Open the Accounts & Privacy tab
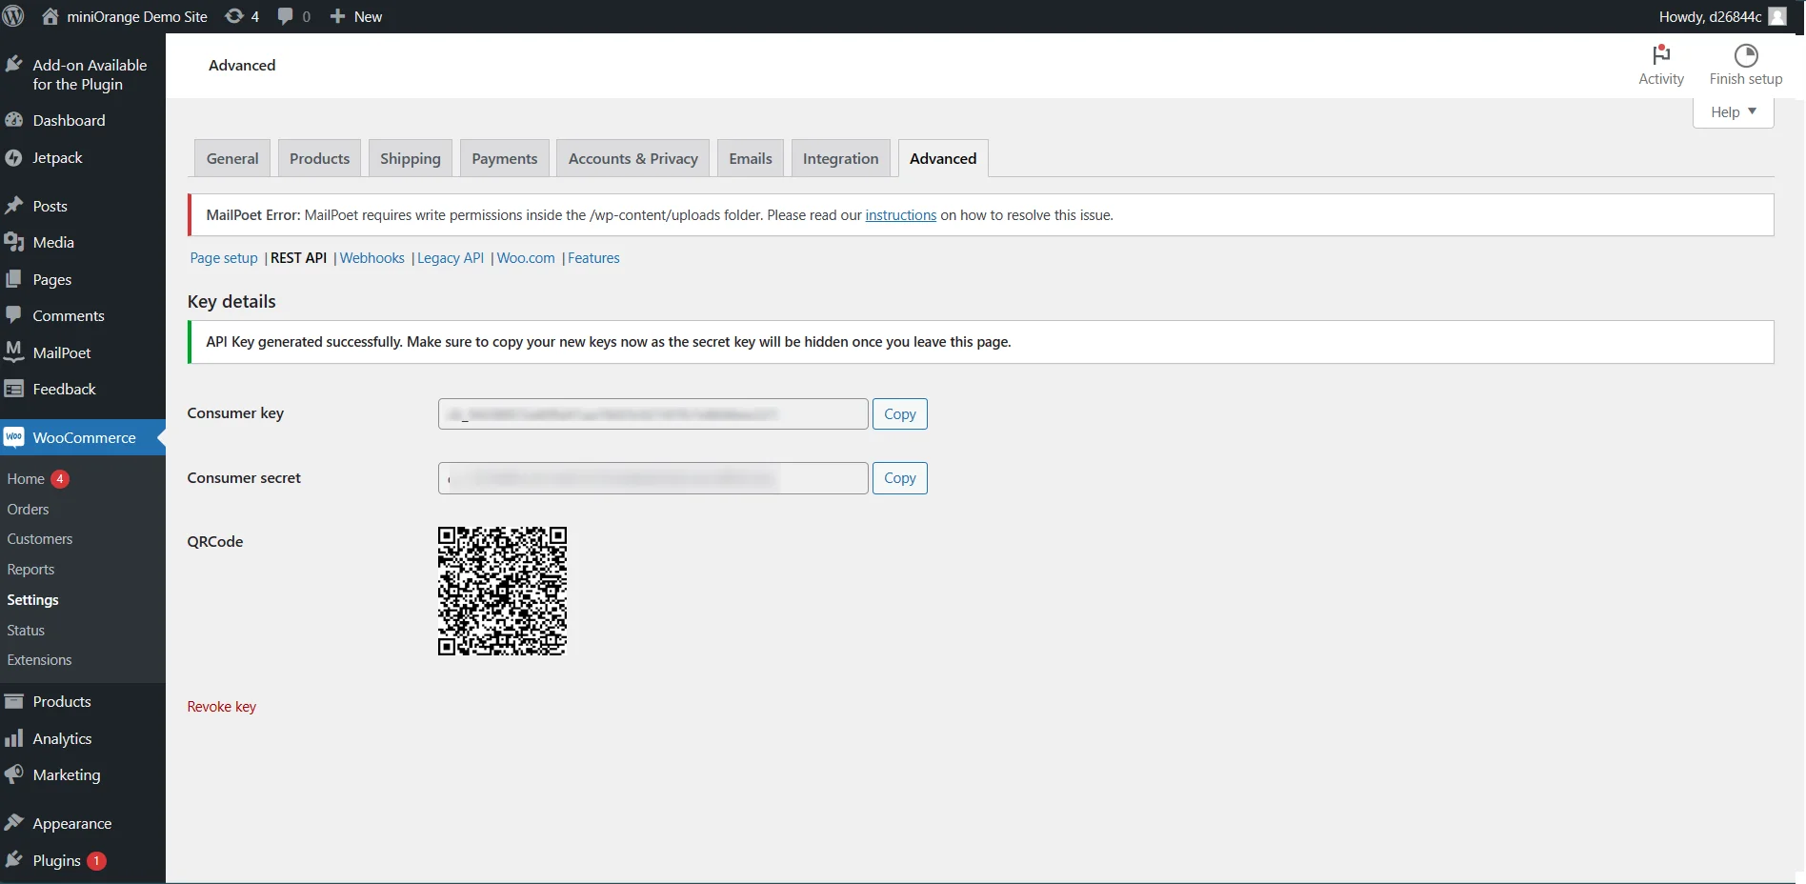 (632, 158)
